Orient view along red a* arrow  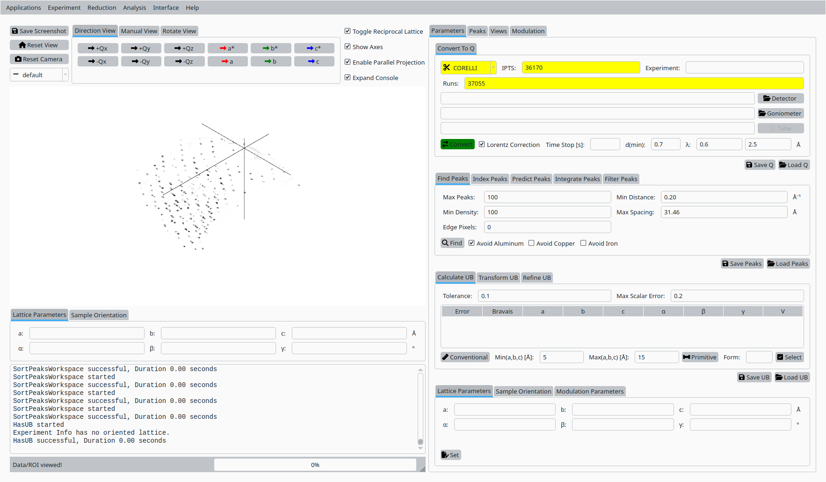pos(227,48)
